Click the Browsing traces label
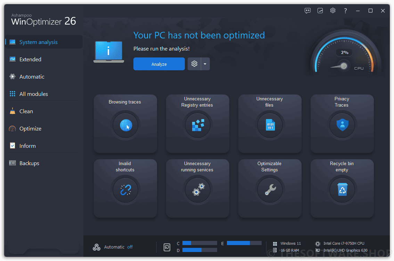 tap(125, 102)
